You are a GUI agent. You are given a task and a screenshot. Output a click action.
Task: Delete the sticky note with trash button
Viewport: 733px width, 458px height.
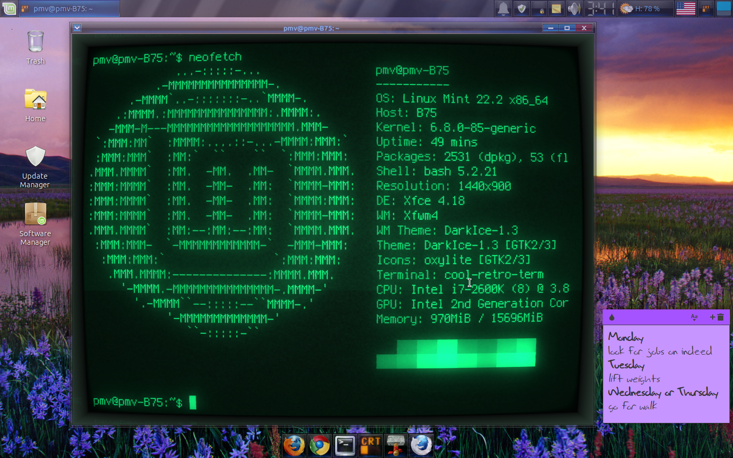(720, 317)
